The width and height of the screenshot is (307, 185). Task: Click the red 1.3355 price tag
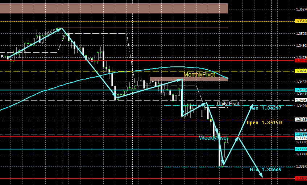point(301,178)
